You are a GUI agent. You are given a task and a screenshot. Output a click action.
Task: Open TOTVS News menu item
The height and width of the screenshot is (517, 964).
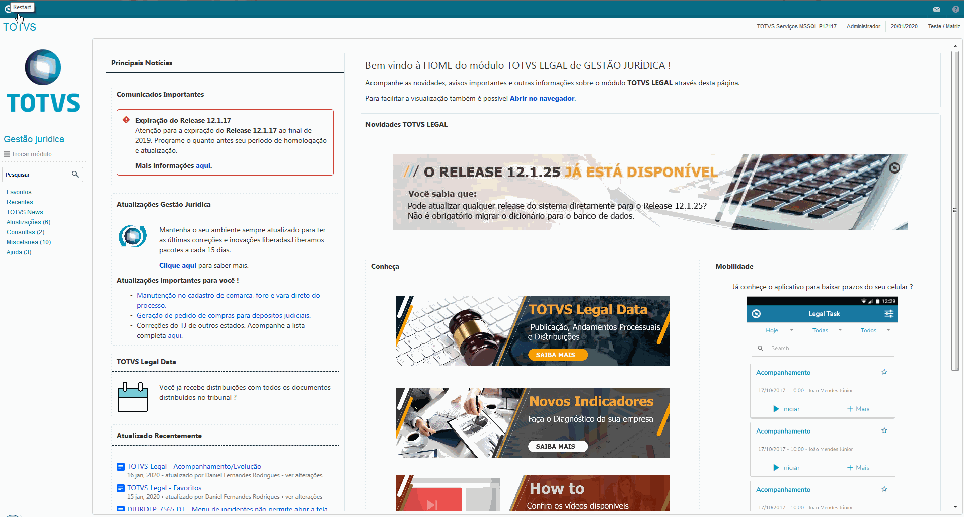(x=25, y=212)
